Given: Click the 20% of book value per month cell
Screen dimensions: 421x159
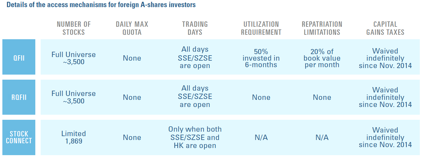Looking at the screenshot, I should click(x=322, y=58).
